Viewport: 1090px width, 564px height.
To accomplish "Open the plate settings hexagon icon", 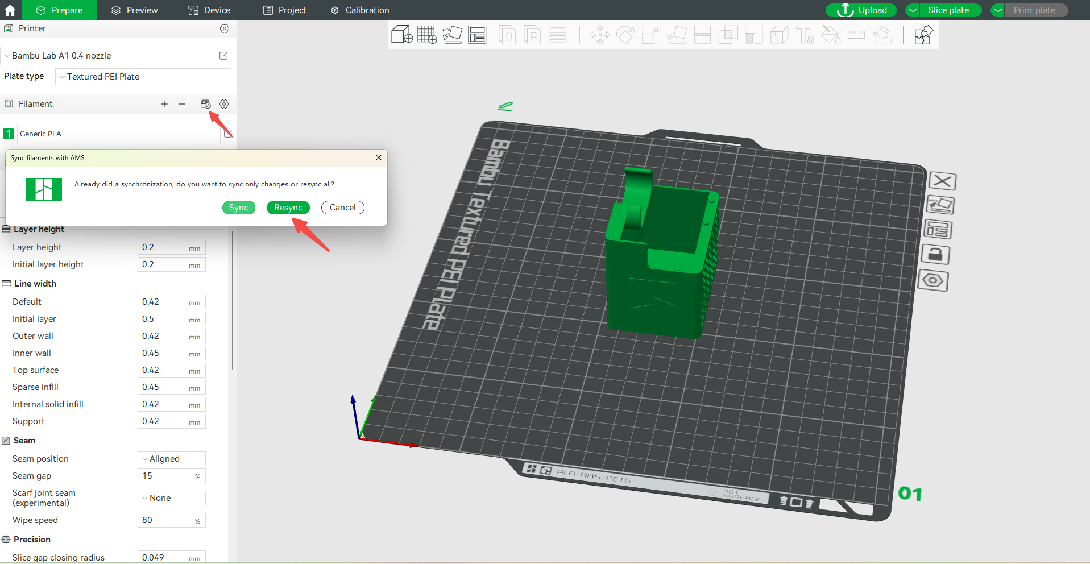I will coord(933,280).
